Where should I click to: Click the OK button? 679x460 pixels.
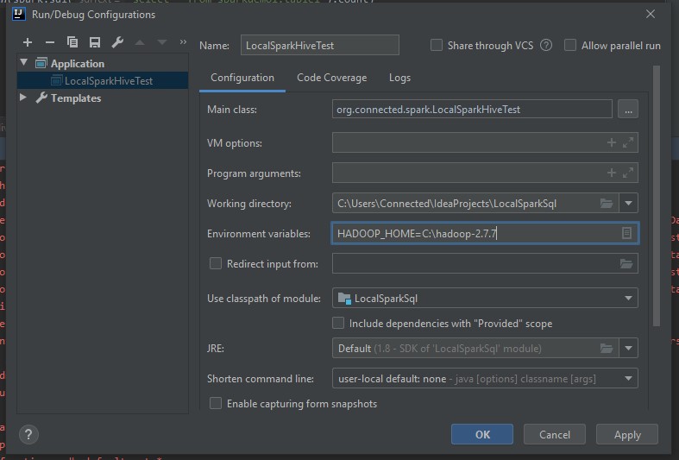[x=482, y=435]
